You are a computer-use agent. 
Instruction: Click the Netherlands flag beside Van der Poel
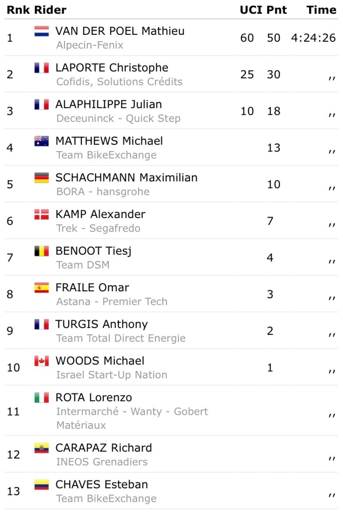tap(42, 31)
